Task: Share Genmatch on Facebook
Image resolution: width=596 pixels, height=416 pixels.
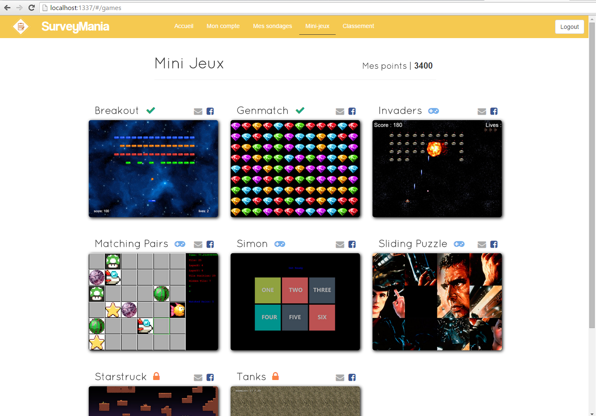Action: coord(352,111)
